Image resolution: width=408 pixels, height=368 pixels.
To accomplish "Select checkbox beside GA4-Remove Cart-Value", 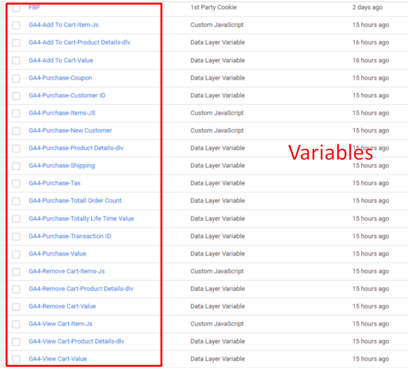I will click(16, 307).
